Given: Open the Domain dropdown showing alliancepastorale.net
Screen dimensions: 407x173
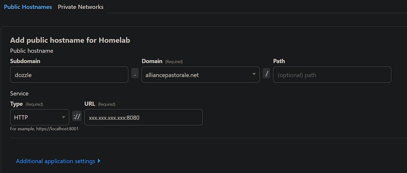Looking at the screenshot, I should [x=197, y=74].
